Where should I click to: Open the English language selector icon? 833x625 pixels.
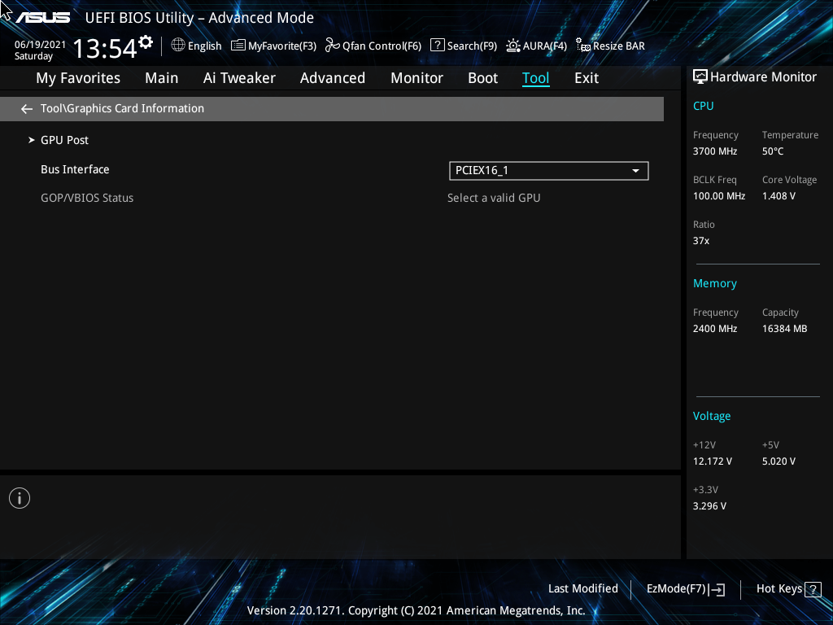coord(179,46)
